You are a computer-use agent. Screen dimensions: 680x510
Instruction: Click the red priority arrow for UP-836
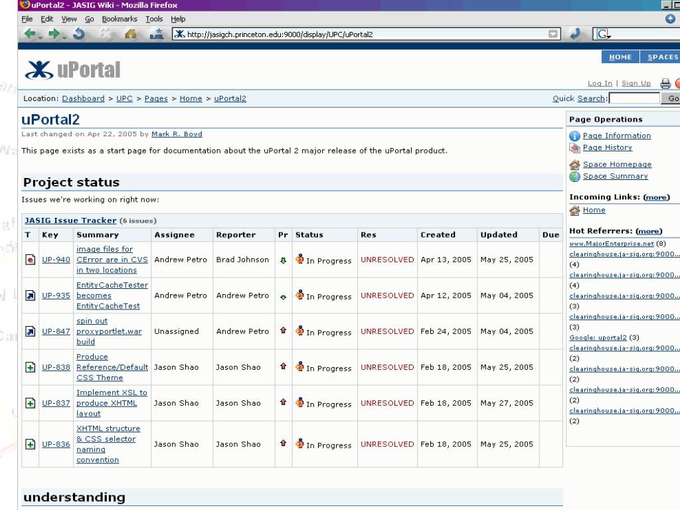(x=283, y=443)
